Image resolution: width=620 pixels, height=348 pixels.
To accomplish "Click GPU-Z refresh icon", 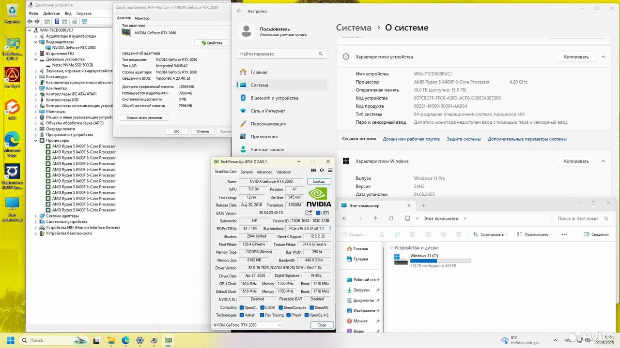I will [322, 170].
